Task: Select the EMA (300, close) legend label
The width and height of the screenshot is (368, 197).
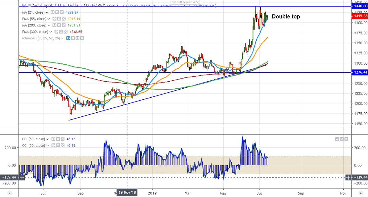Action: [35, 32]
